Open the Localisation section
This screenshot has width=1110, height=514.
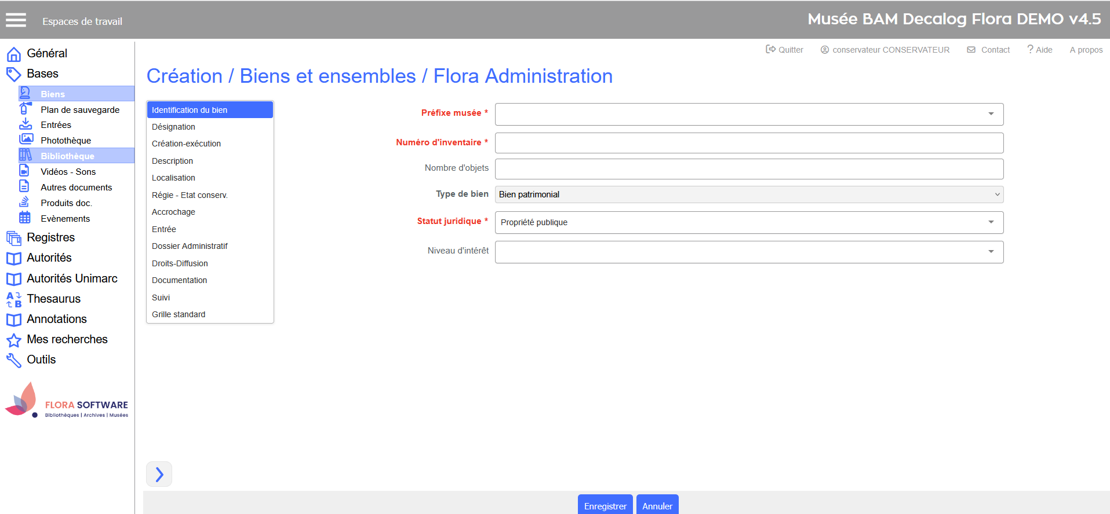tap(173, 178)
